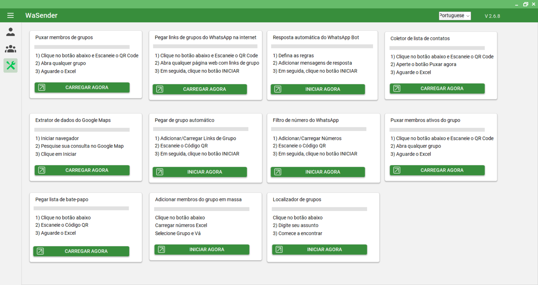
Task: Open the hamburger menu icon
Action: pos(10,15)
